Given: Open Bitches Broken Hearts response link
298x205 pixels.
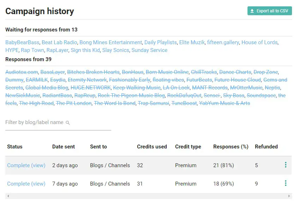Looking at the screenshot, I should (93, 72).
